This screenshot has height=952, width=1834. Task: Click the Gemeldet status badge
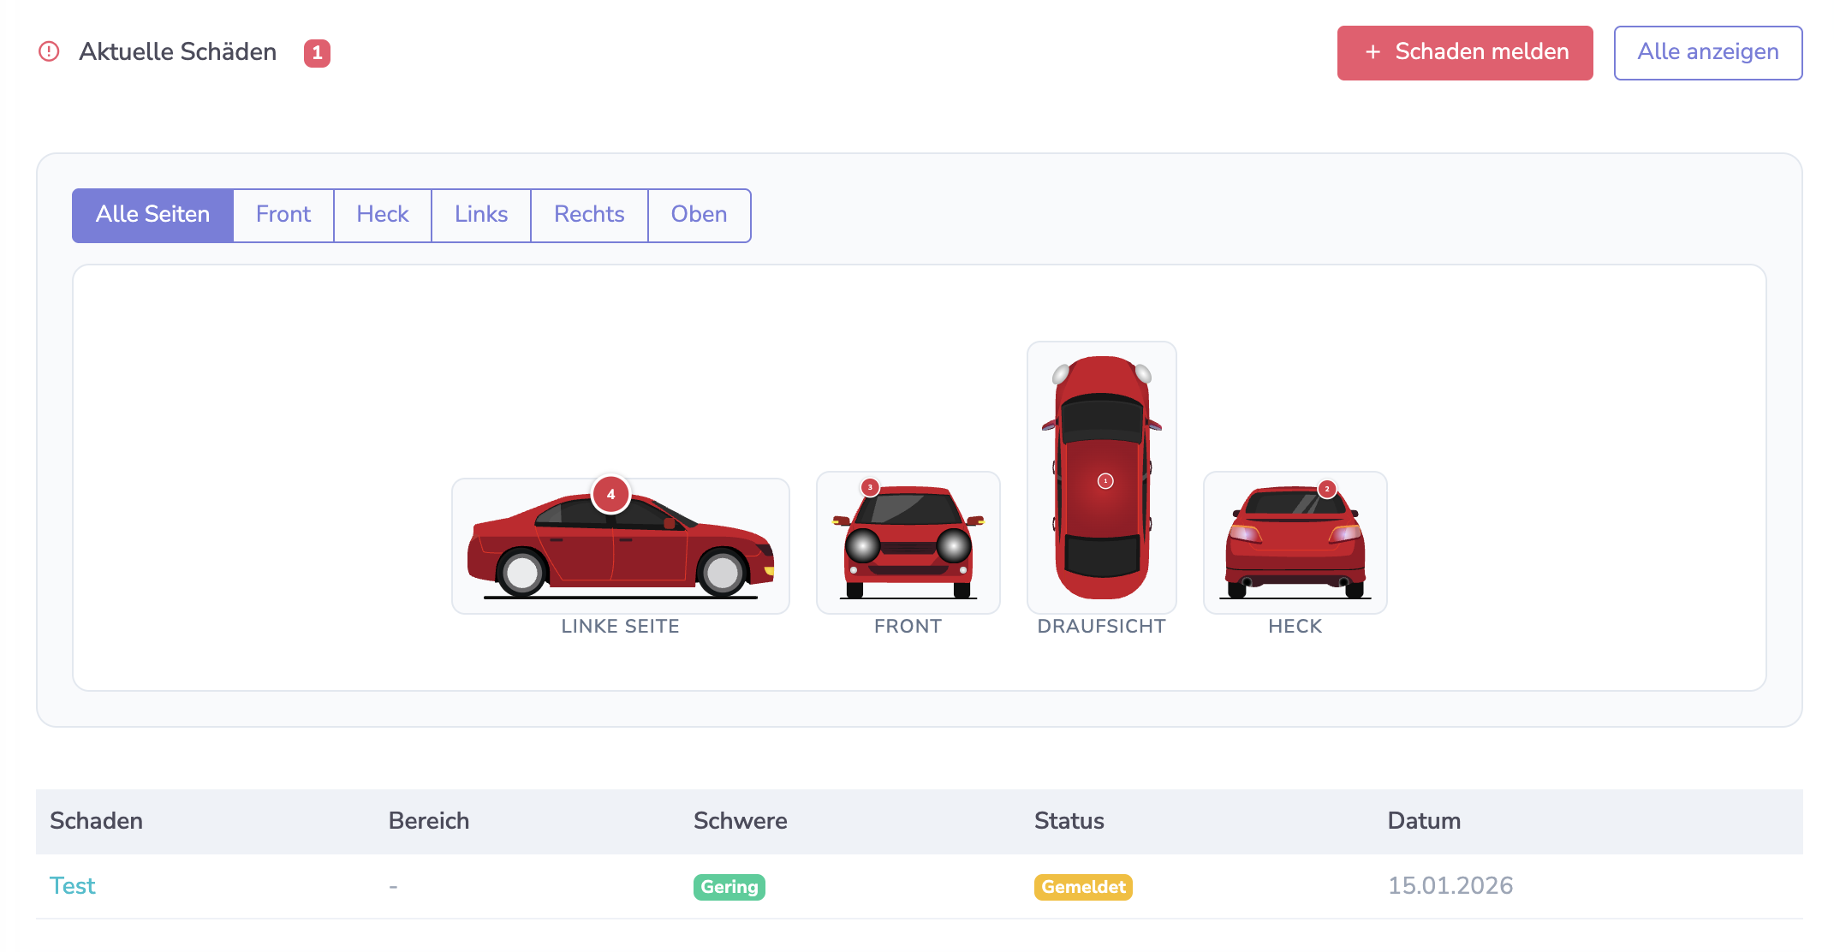tap(1082, 887)
